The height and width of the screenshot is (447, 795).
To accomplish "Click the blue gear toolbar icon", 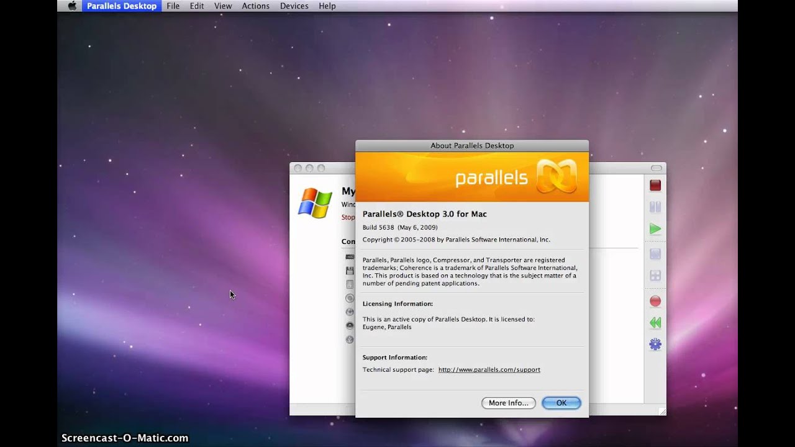I will [x=655, y=344].
